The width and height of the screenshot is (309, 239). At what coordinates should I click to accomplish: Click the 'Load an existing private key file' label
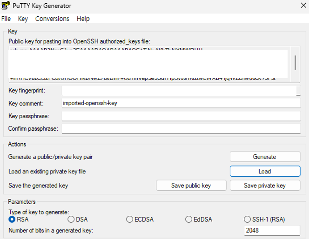pyautogui.click(x=47, y=172)
